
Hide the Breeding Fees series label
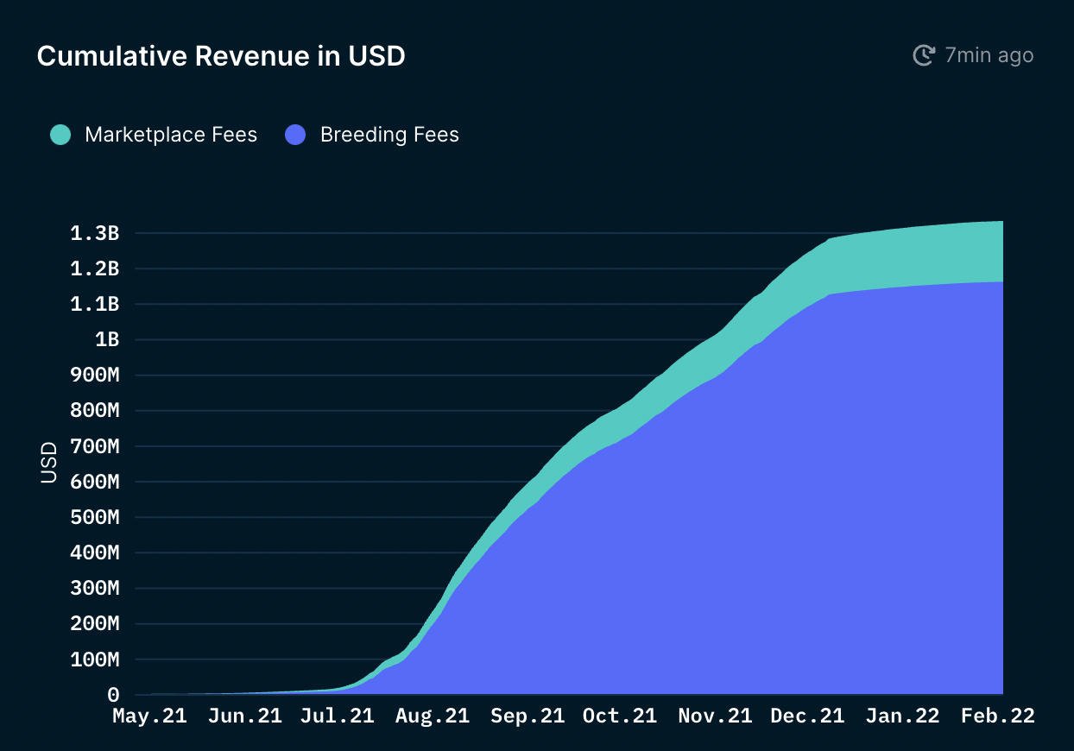[x=389, y=135]
